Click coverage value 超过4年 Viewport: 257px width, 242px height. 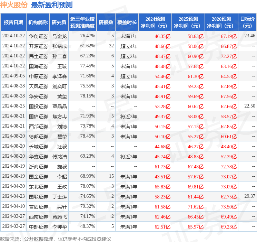point(129,46)
